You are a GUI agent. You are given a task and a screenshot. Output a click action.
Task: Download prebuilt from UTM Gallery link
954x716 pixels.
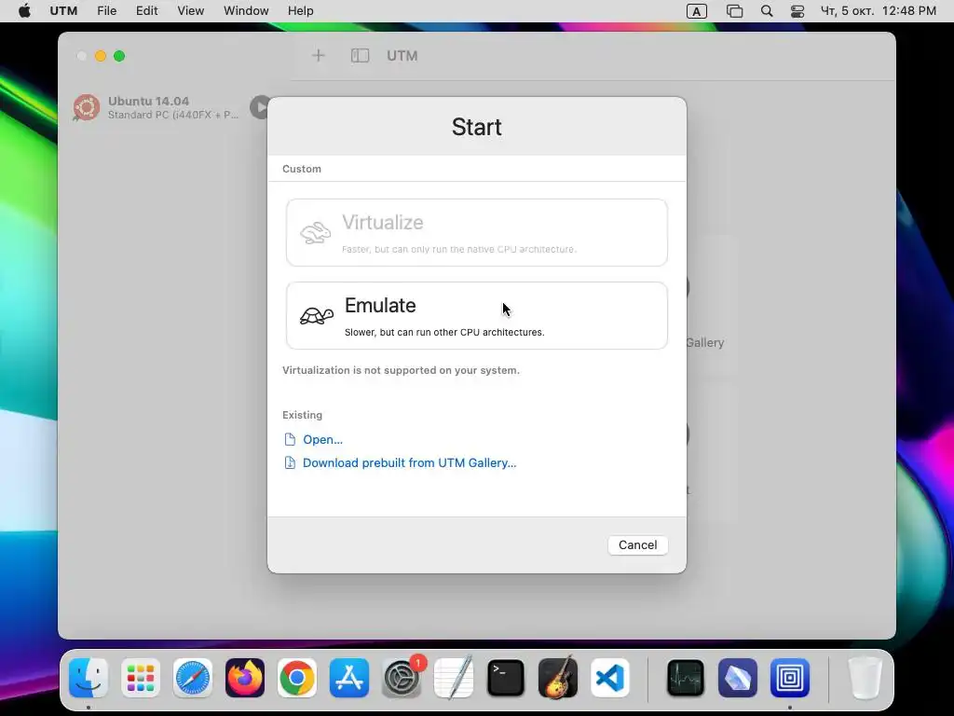click(x=410, y=462)
